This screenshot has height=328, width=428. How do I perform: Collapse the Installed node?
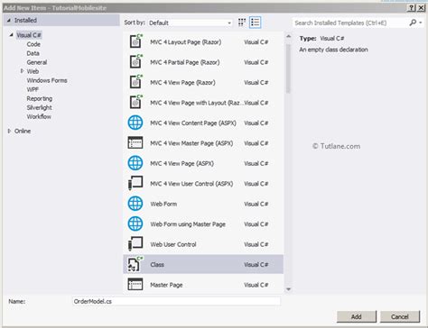(x=9, y=20)
